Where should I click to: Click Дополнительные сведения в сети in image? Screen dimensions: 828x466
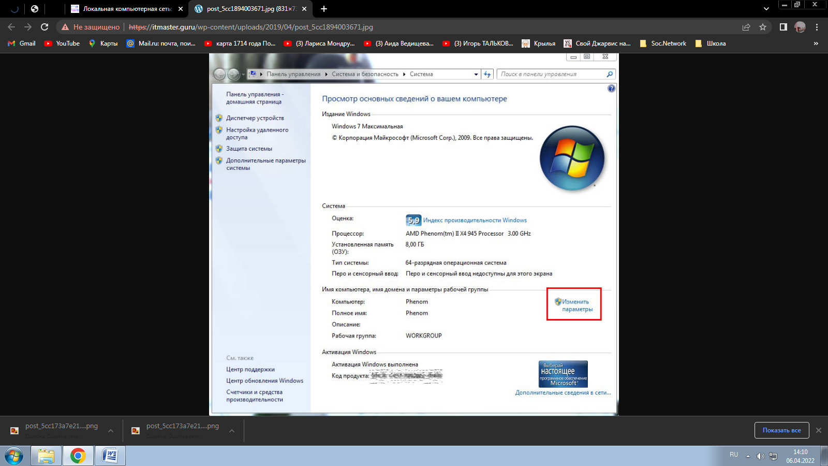click(563, 392)
